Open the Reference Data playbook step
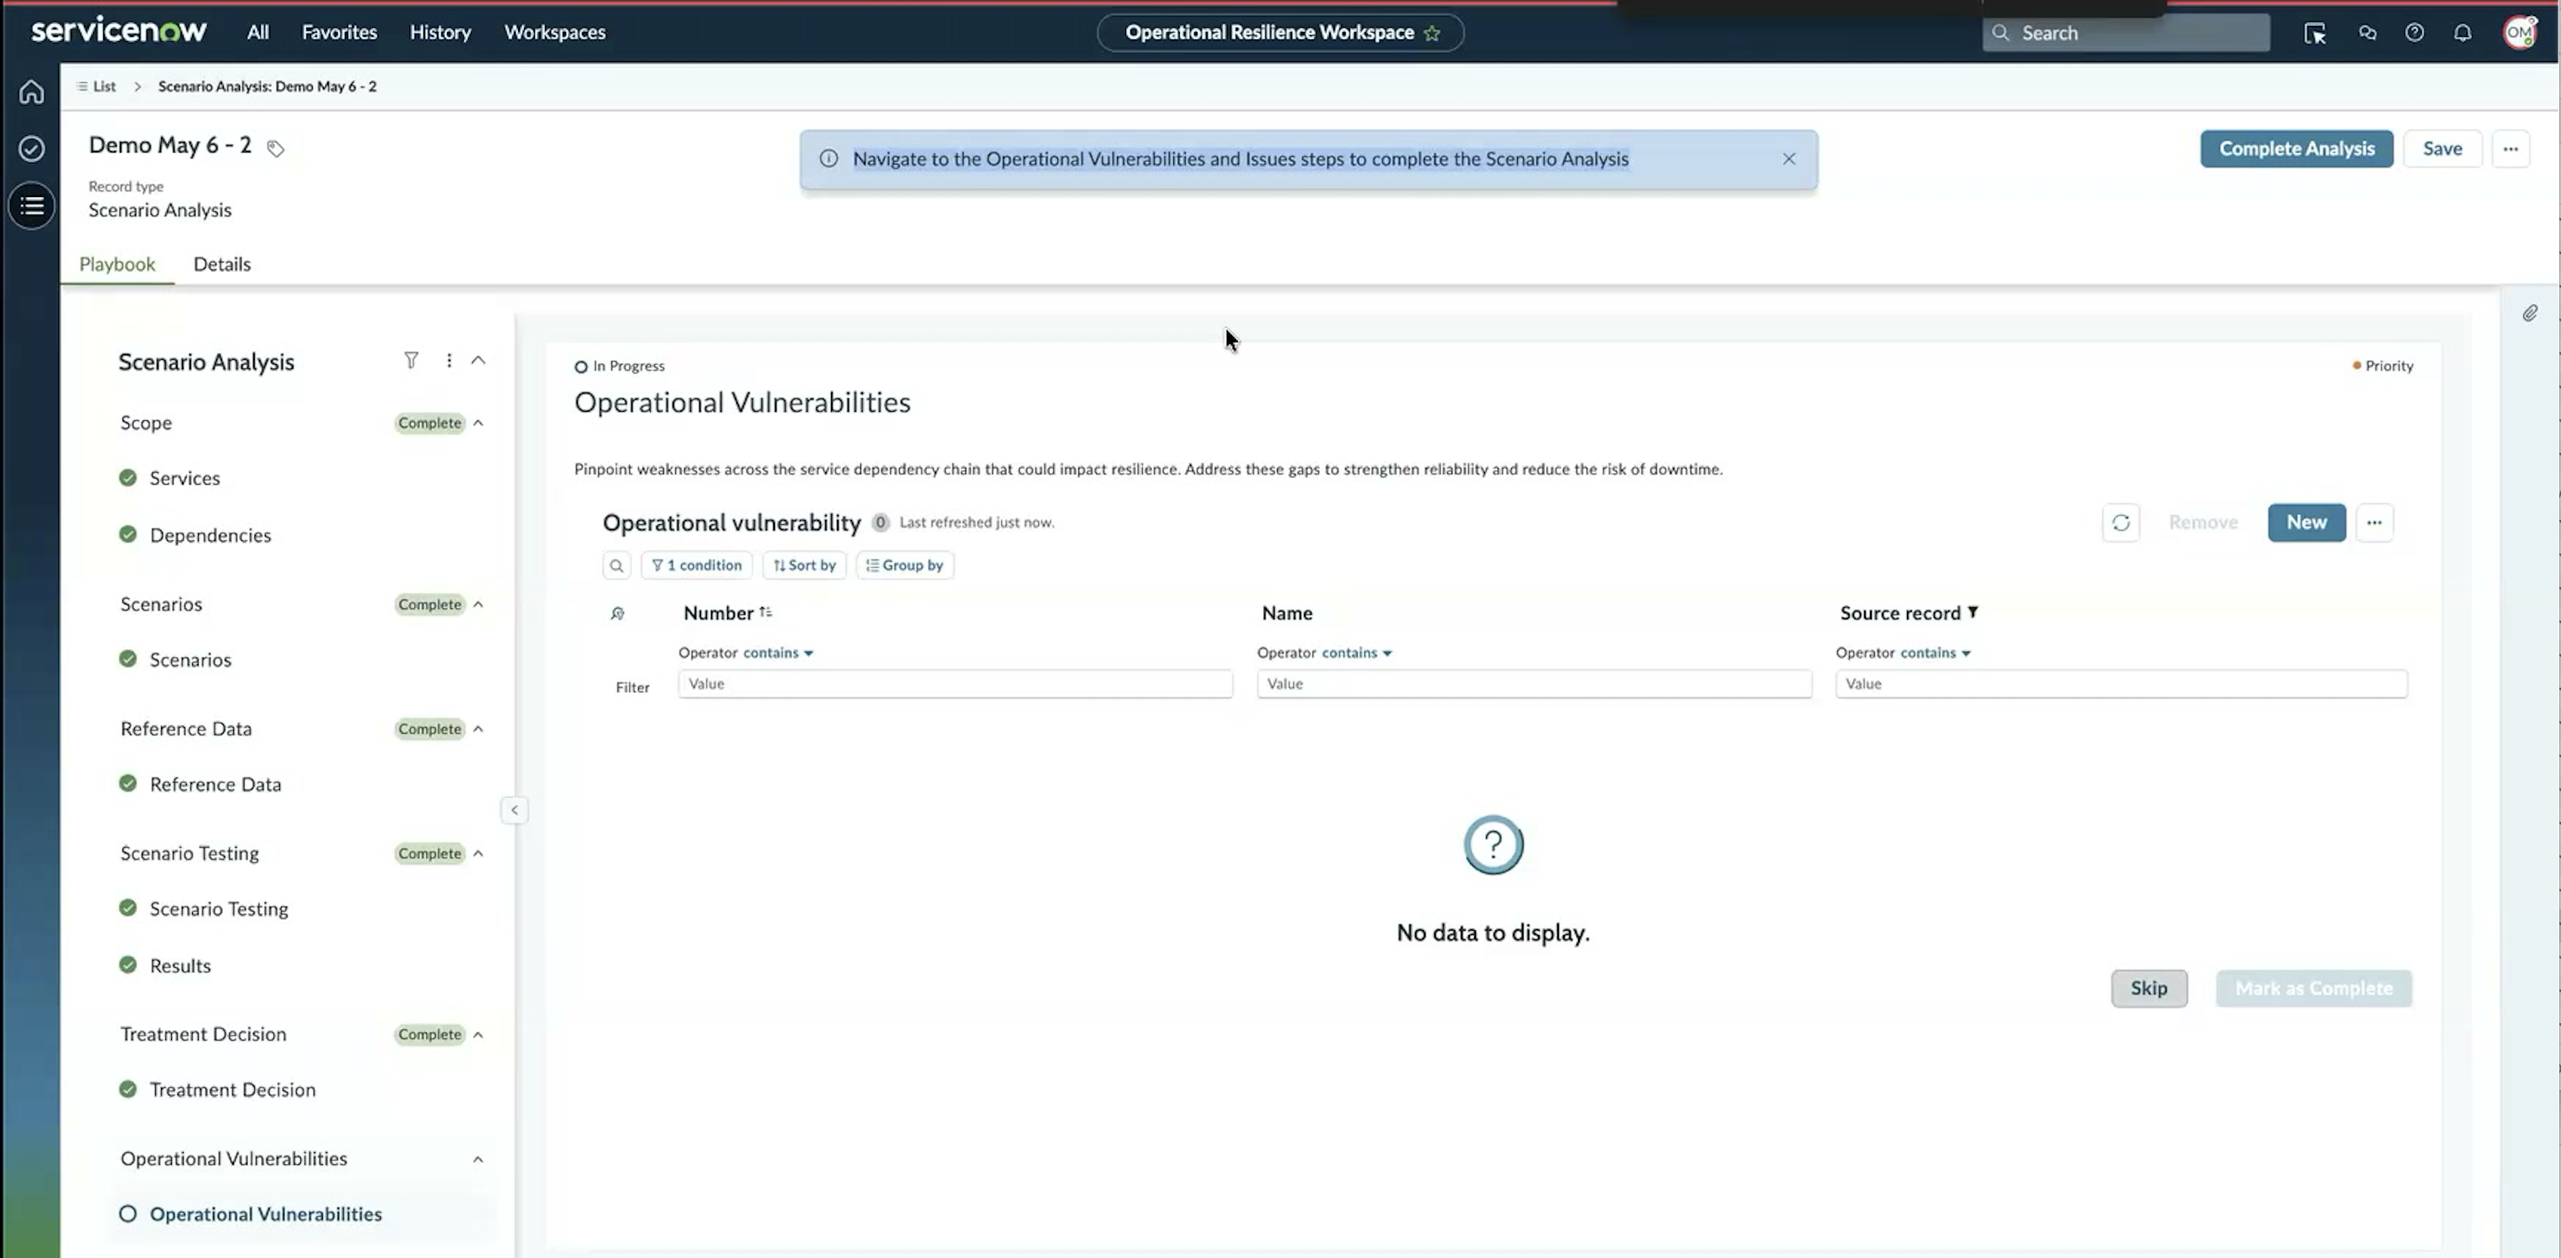 pyautogui.click(x=215, y=783)
